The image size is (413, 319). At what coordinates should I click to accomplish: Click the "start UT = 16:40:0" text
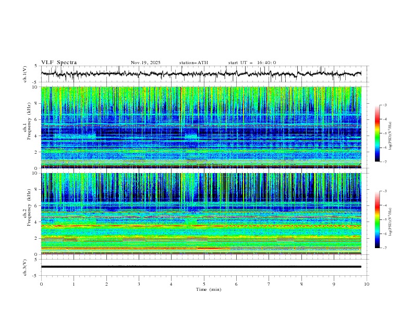click(252, 63)
